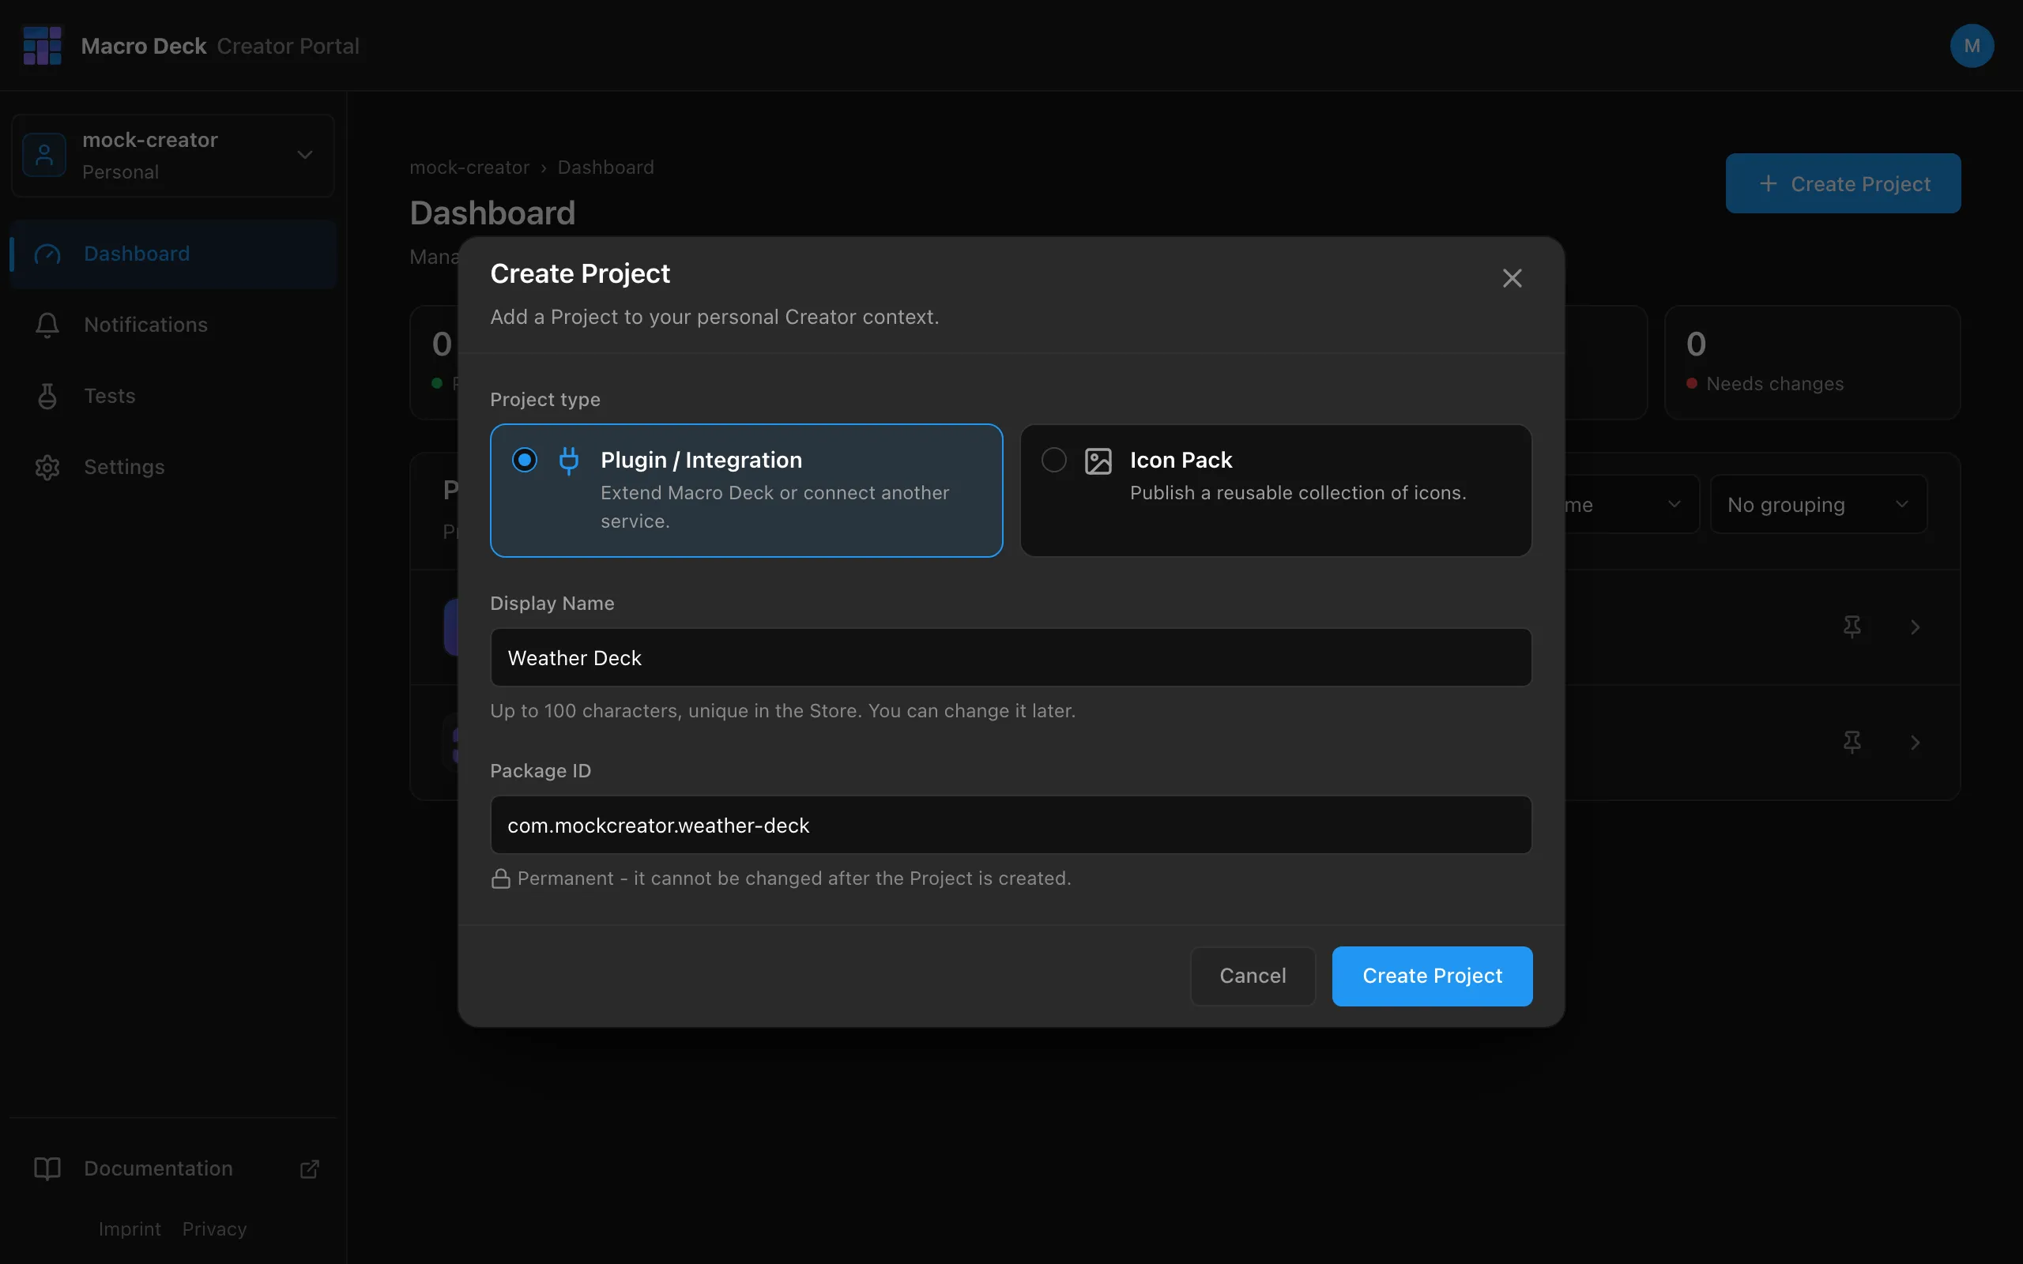
Task: Click the Tests flask icon
Action: [47, 396]
